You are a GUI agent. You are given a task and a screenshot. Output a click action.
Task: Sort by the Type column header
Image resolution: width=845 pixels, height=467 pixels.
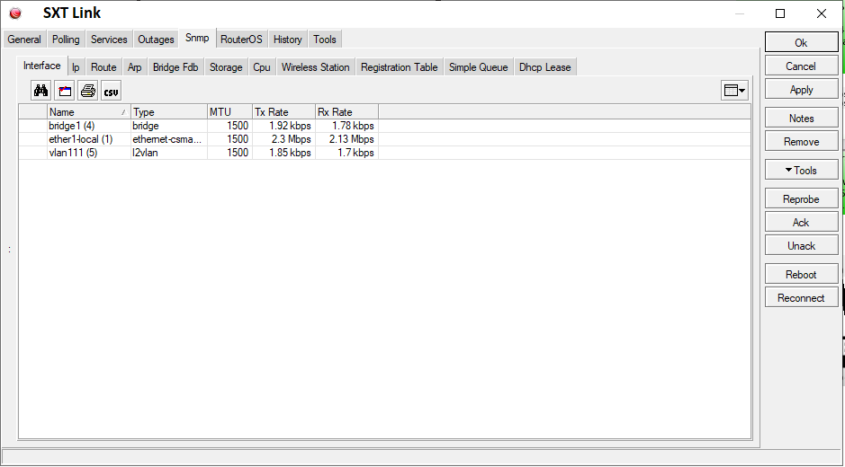click(x=169, y=112)
